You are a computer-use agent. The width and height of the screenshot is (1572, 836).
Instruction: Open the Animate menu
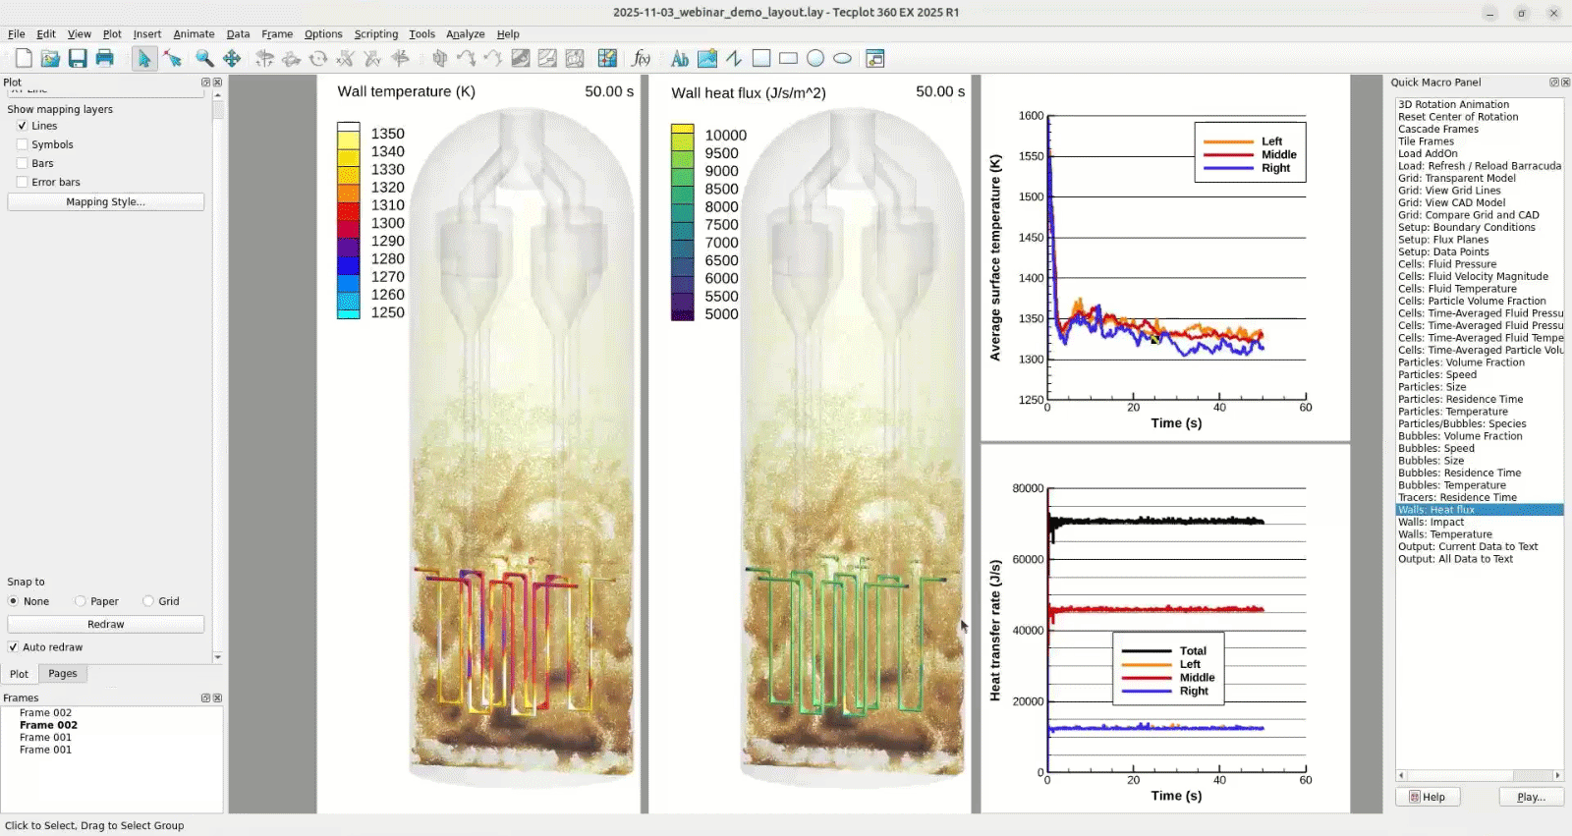tap(194, 33)
